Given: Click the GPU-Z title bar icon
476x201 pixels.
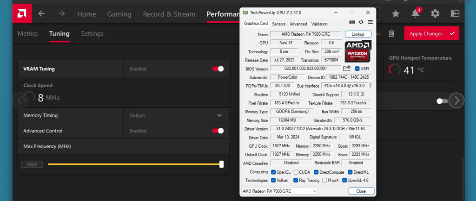Looking at the screenshot, I should coord(245,13).
